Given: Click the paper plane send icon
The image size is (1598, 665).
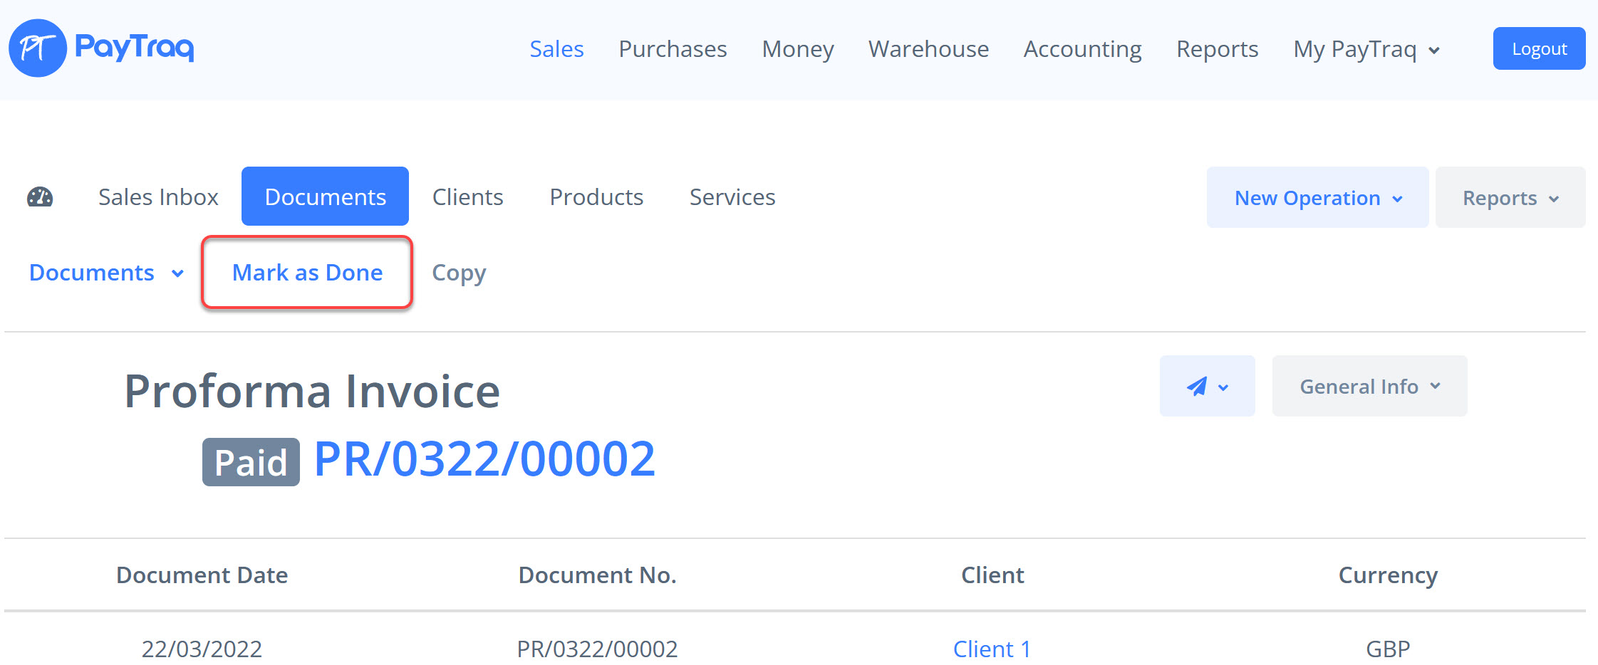Looking at the screenshot, I should (1198, 387).
